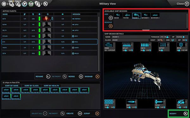The image size is (190, 118).
Task: Click the Shield module icon
Action: pyautogui.click(x=109, y=102)
